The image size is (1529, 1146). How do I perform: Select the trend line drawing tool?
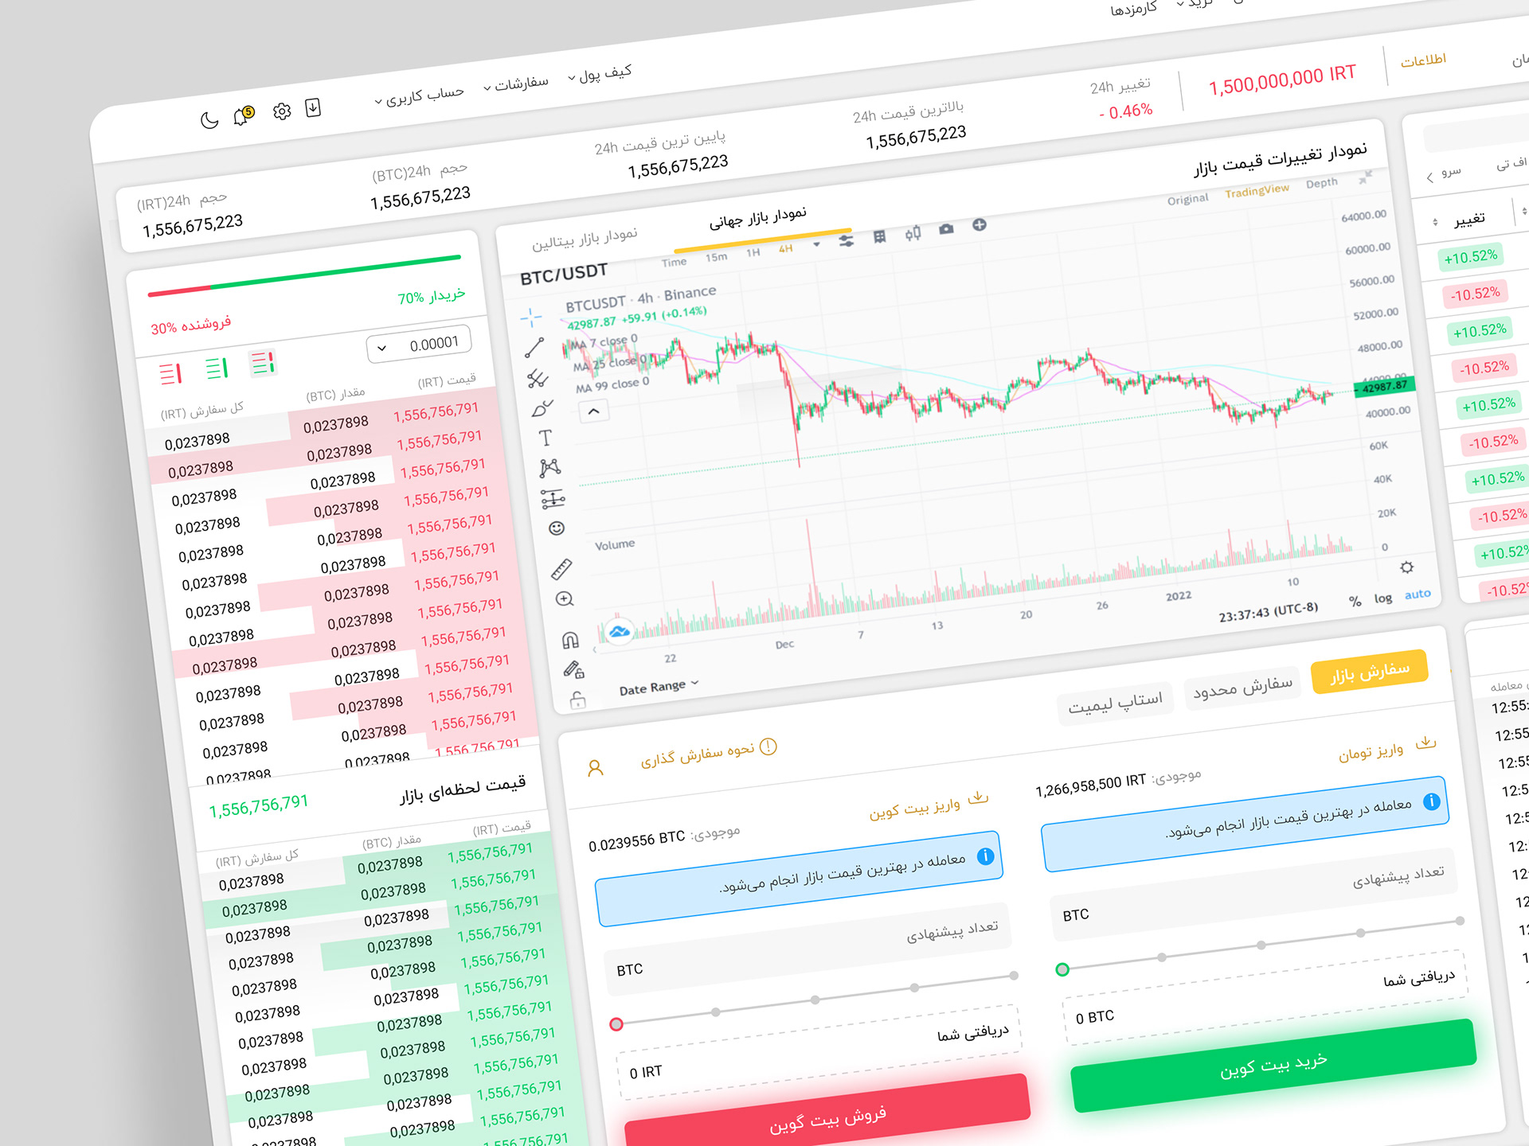click(x=534, y=348)
